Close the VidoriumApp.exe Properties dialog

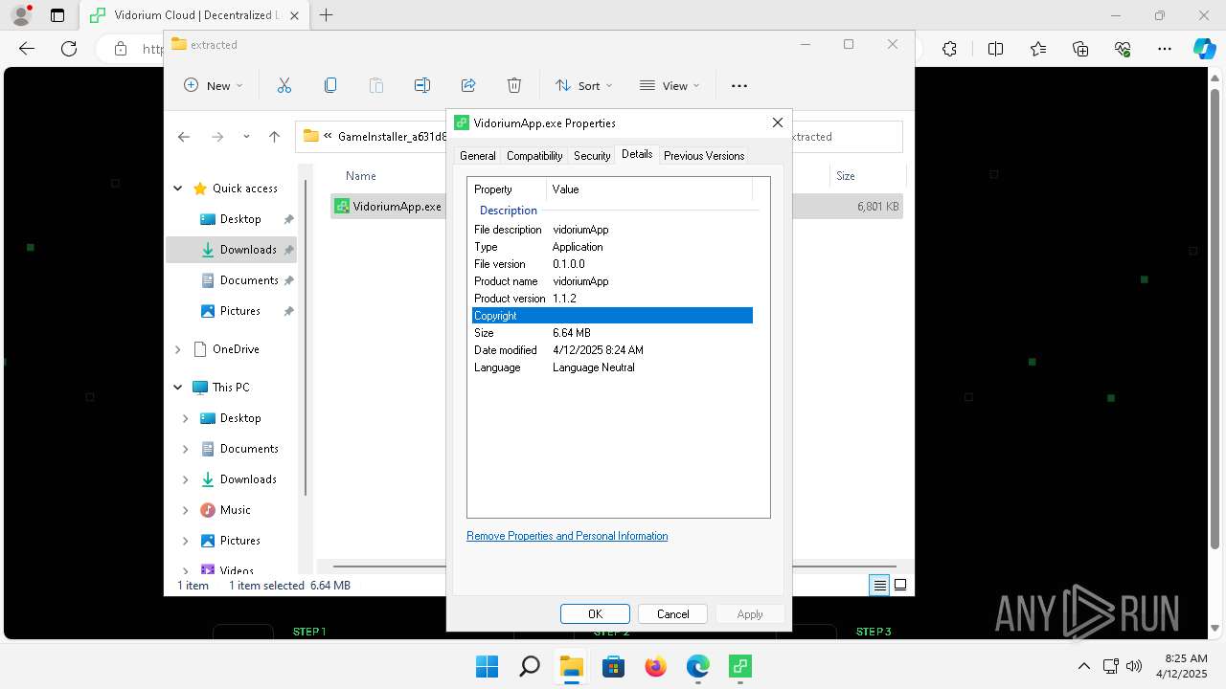pyautogui.click(x=778, y=122)
